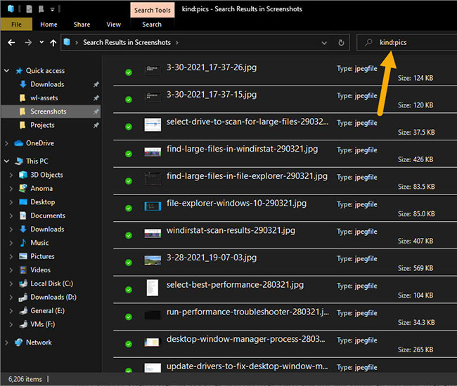Open the recent locations dropdown arrow
This screenshot has width=457, height=386.
pos(41,42)
